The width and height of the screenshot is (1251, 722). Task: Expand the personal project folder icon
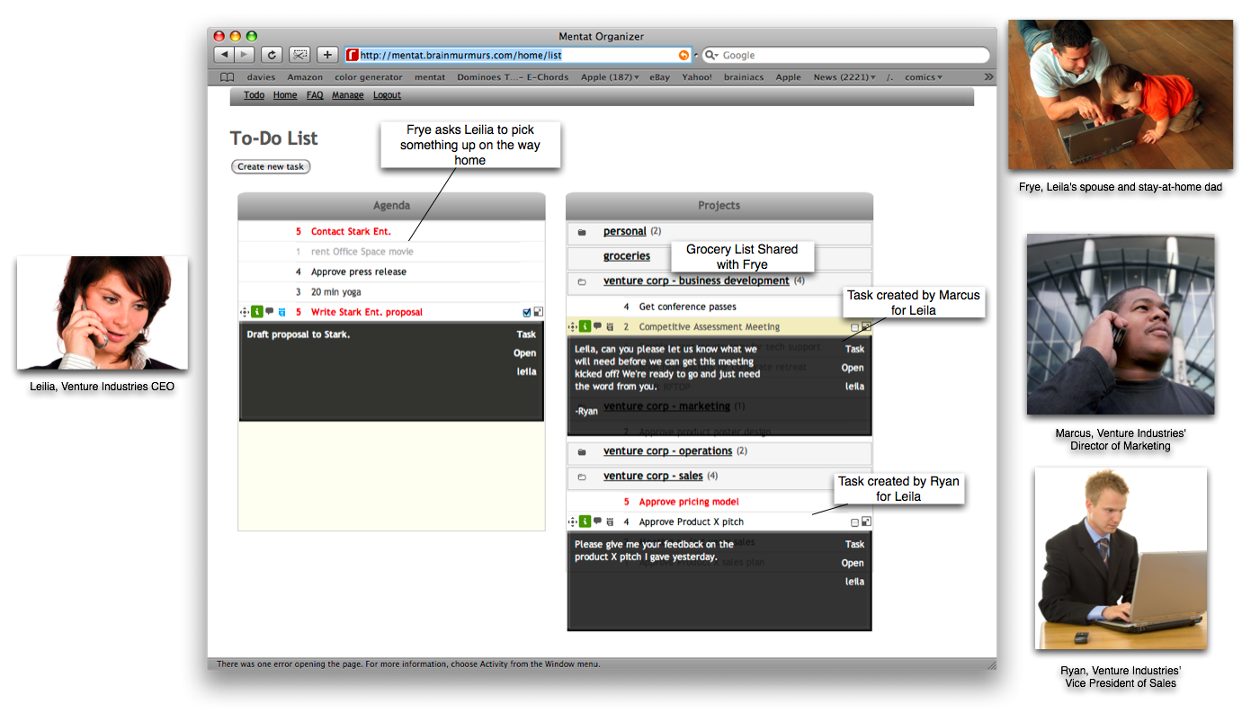point(582,232)
